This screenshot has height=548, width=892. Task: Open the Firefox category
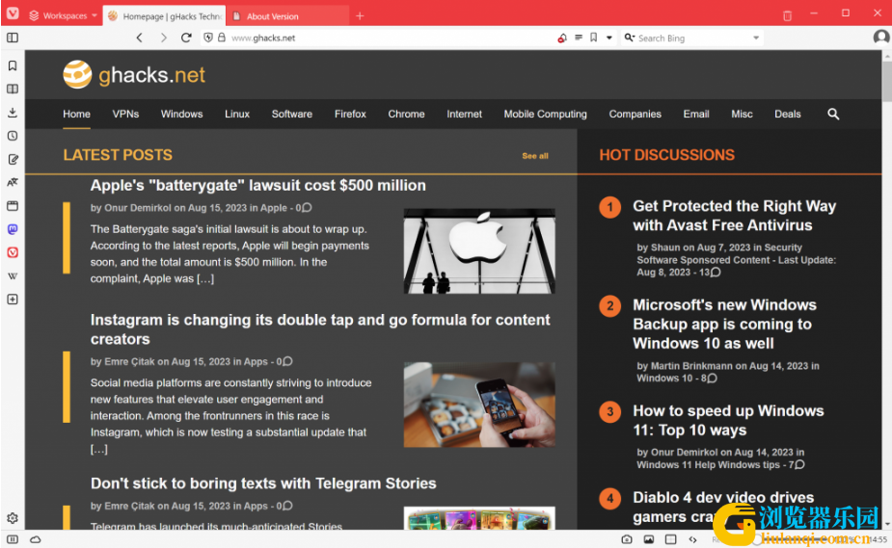coord(350,115)
